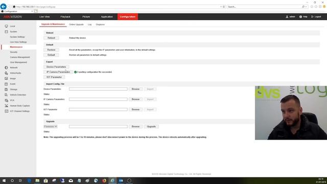Select the Configuration menu
This screenshot has width=327, height=184.
coord(128,17)
